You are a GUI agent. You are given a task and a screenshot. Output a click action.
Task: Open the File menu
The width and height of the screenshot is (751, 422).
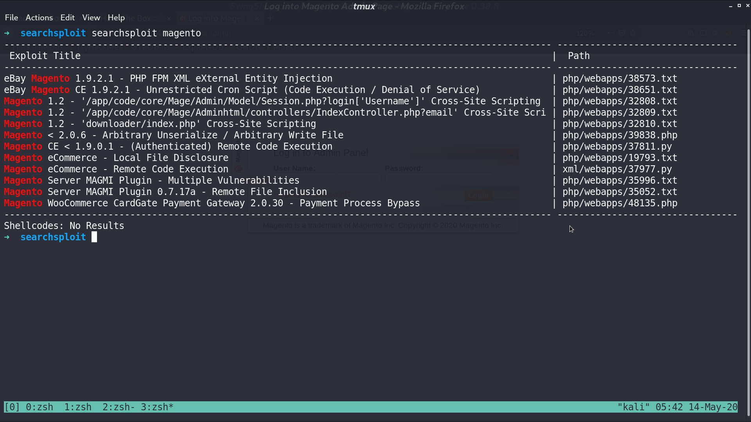tap(11, 18)
